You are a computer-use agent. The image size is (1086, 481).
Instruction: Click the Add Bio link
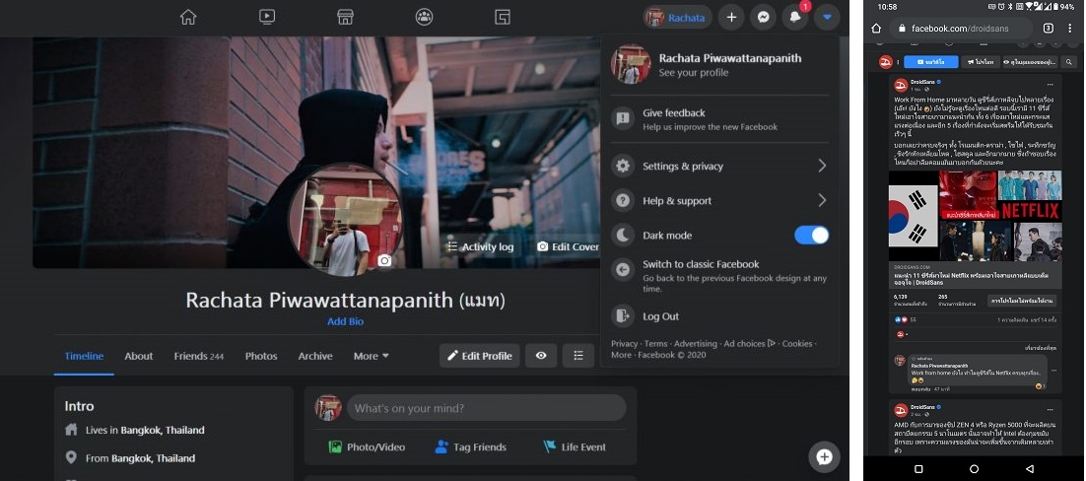tap(345, 321)
